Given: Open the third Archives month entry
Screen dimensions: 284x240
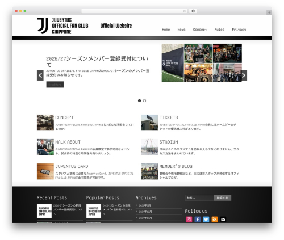Looking at the screenshot, I should [145, 218].
